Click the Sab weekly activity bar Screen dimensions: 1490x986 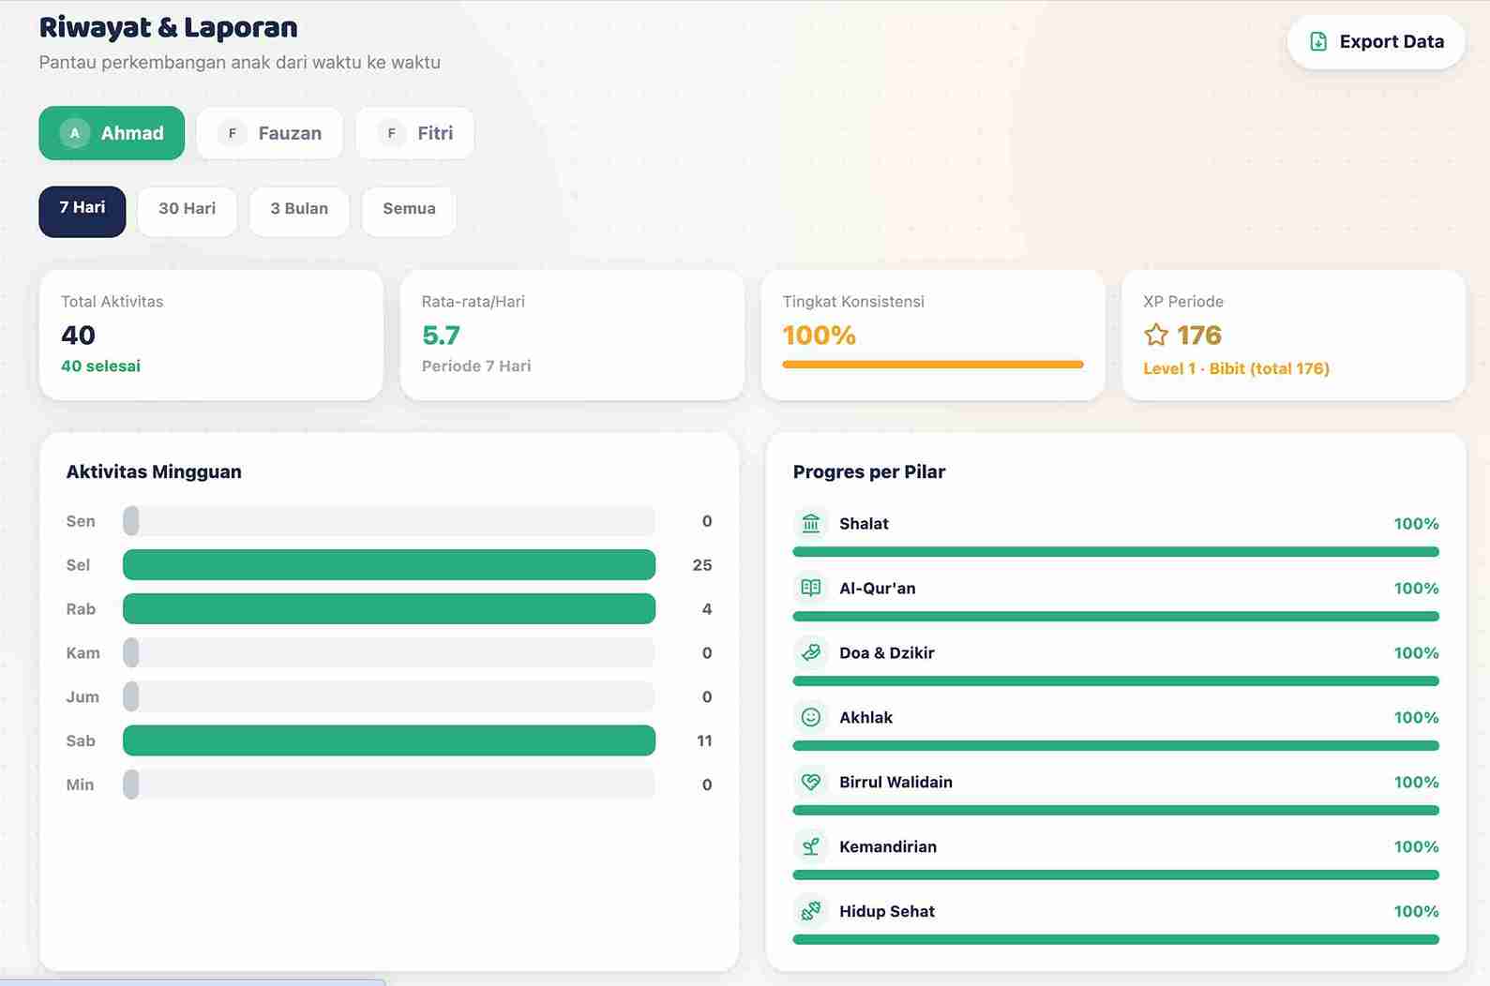389,740
